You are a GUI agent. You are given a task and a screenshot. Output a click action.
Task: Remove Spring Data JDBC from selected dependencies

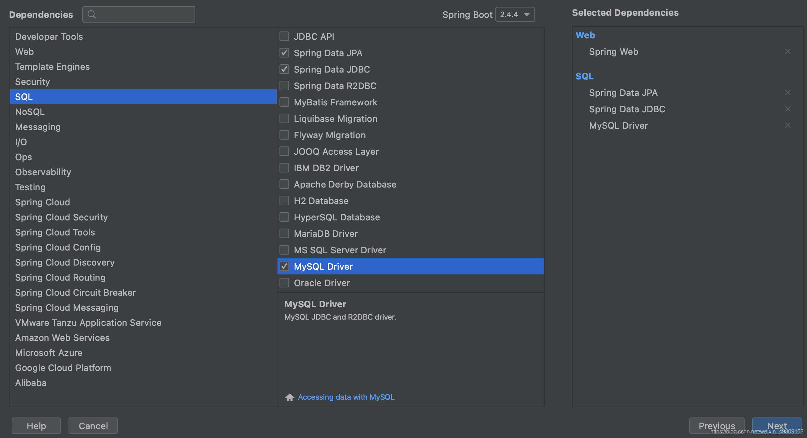coord(788,109)
